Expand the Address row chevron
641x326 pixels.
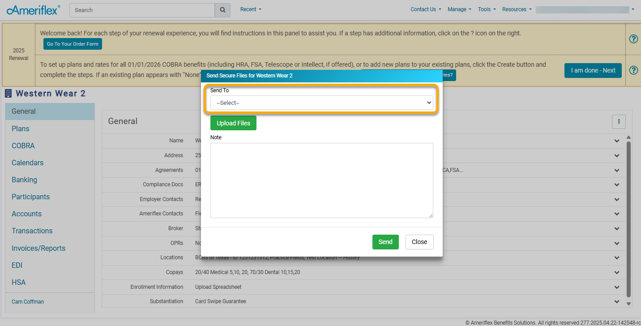click(617, 155)
